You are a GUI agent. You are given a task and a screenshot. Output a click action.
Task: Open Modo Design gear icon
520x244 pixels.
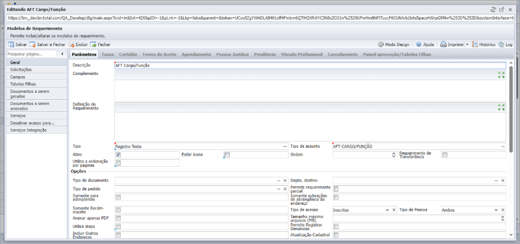[380, 44]
